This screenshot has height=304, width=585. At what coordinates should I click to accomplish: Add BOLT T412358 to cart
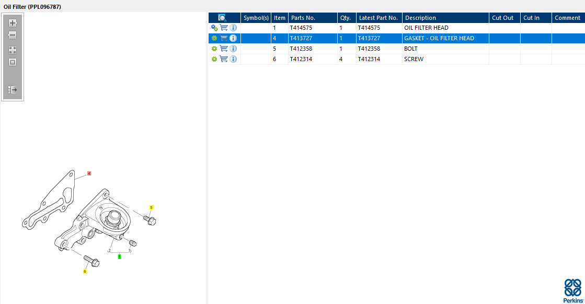224,49
